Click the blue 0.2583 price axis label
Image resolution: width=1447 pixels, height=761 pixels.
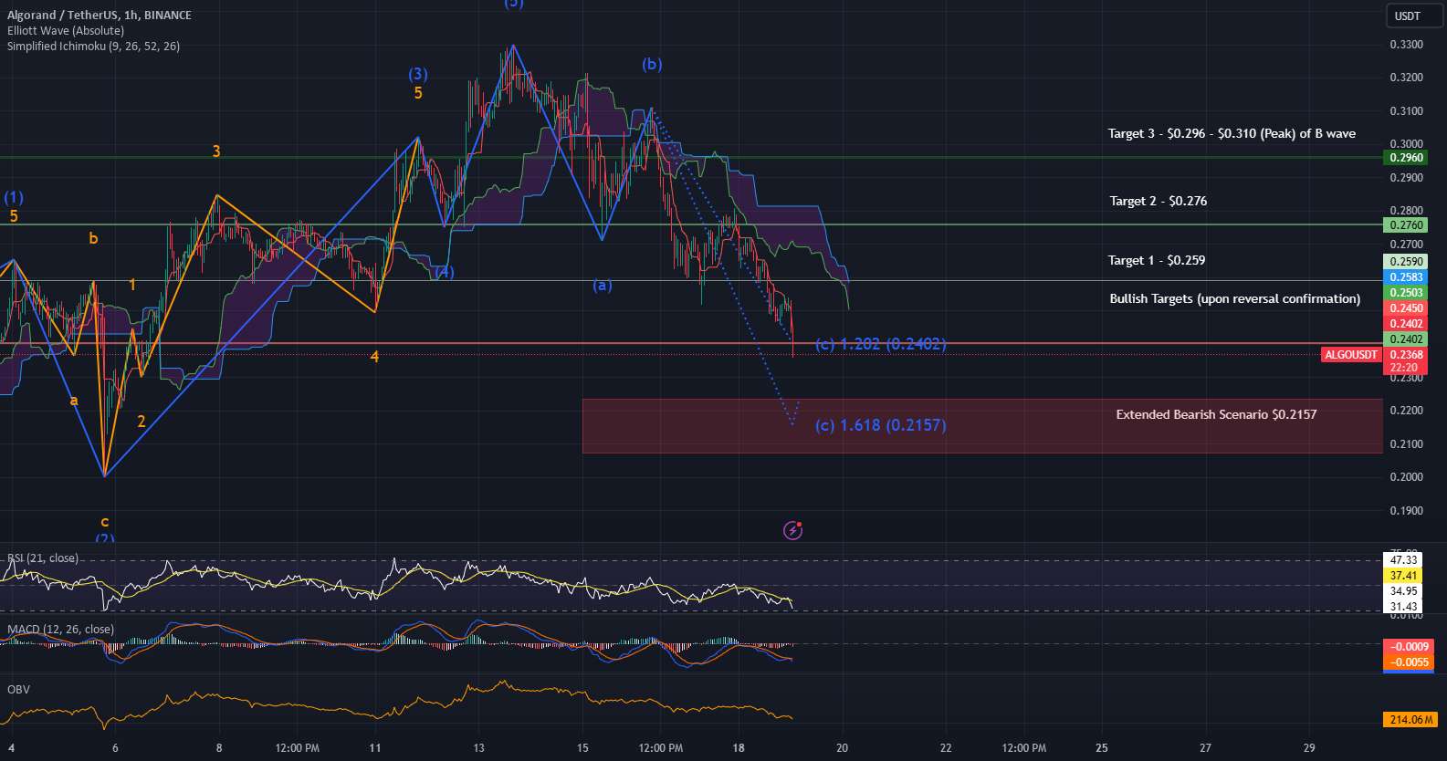1407,277
